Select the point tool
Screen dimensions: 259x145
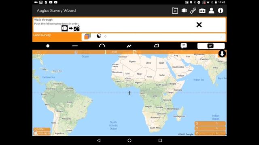[x=48, y=46]
